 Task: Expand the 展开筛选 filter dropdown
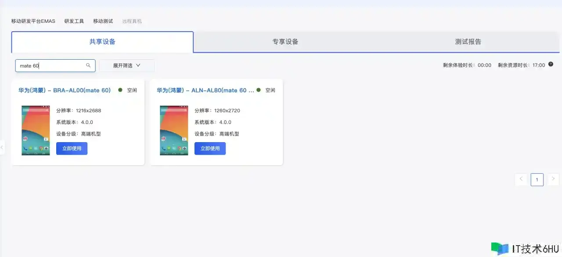(x=126, y=65)
